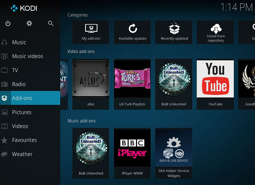Click the Categories heading
Image resolution: width=255 pixels, height=185 pixels.
coord(78,15)
